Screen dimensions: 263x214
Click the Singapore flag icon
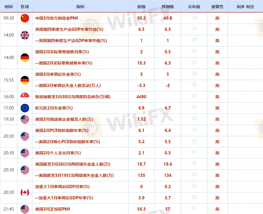click(25, 97)
